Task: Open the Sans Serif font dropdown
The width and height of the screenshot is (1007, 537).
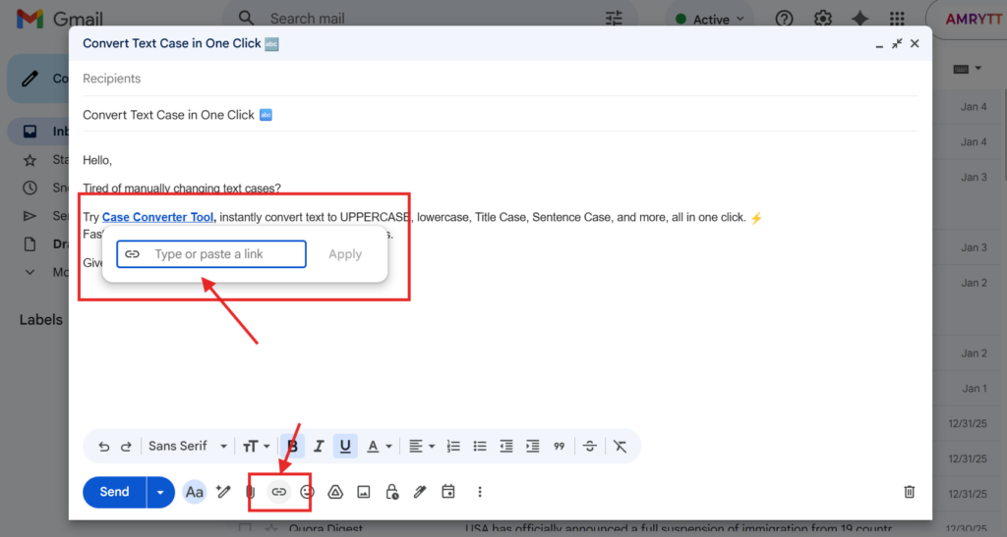Action: (188, 446)
